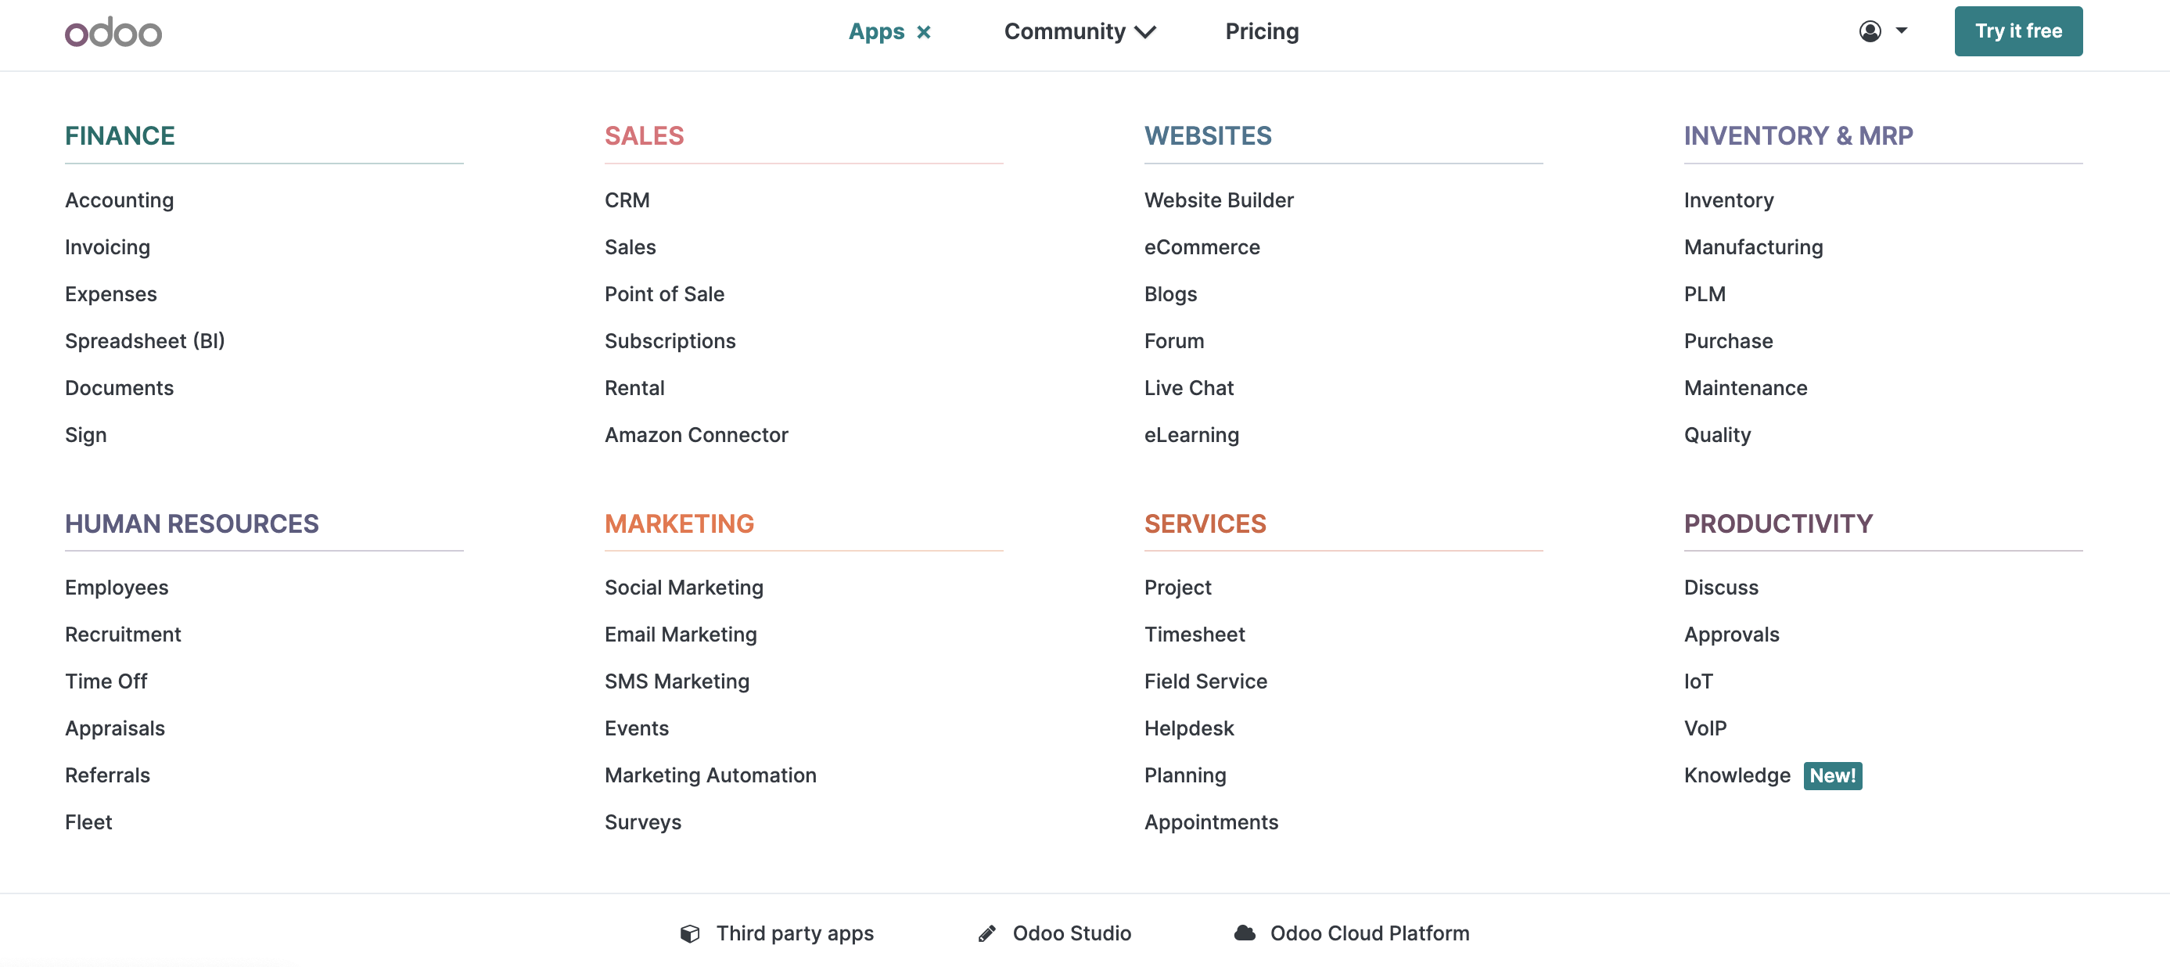Open Approvals app

pos(1732,635)
